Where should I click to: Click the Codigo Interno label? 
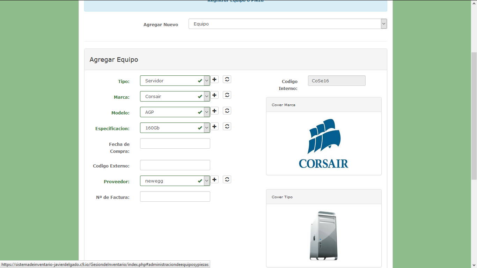(x=288, y=85)
